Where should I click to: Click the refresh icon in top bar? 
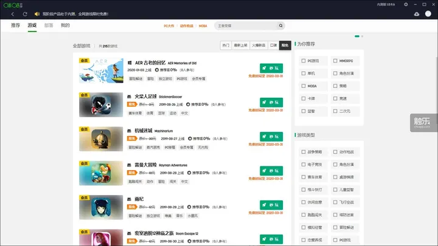click(x=25, y=14)
